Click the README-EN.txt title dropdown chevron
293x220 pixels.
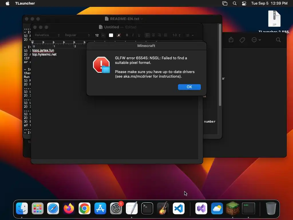click(x=142, y=19)
